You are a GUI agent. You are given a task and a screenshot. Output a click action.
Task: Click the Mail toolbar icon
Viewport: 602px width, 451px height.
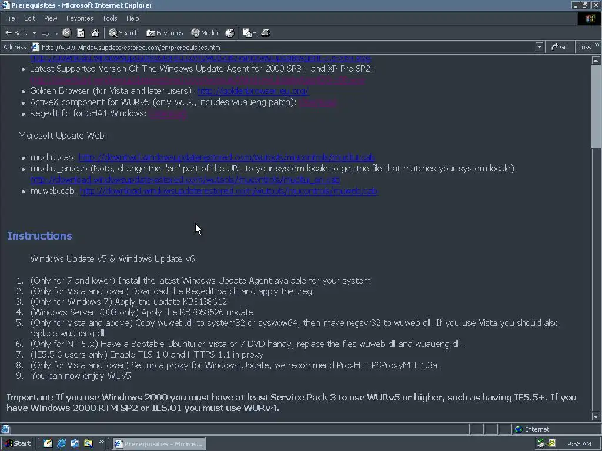tap(248, 33)
